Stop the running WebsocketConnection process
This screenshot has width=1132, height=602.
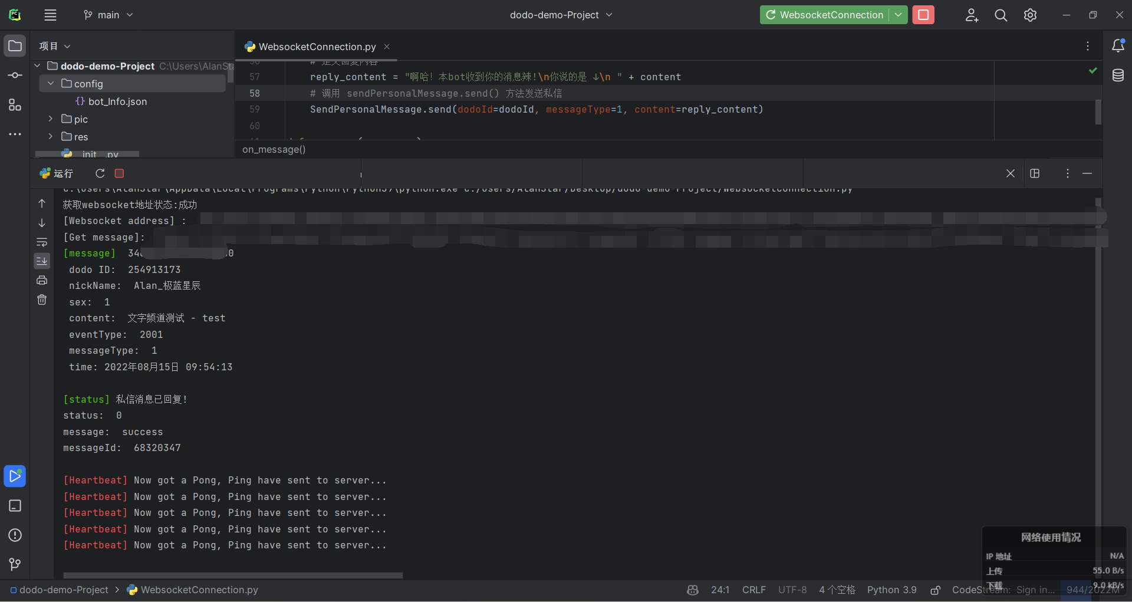[x=923, y=15]
